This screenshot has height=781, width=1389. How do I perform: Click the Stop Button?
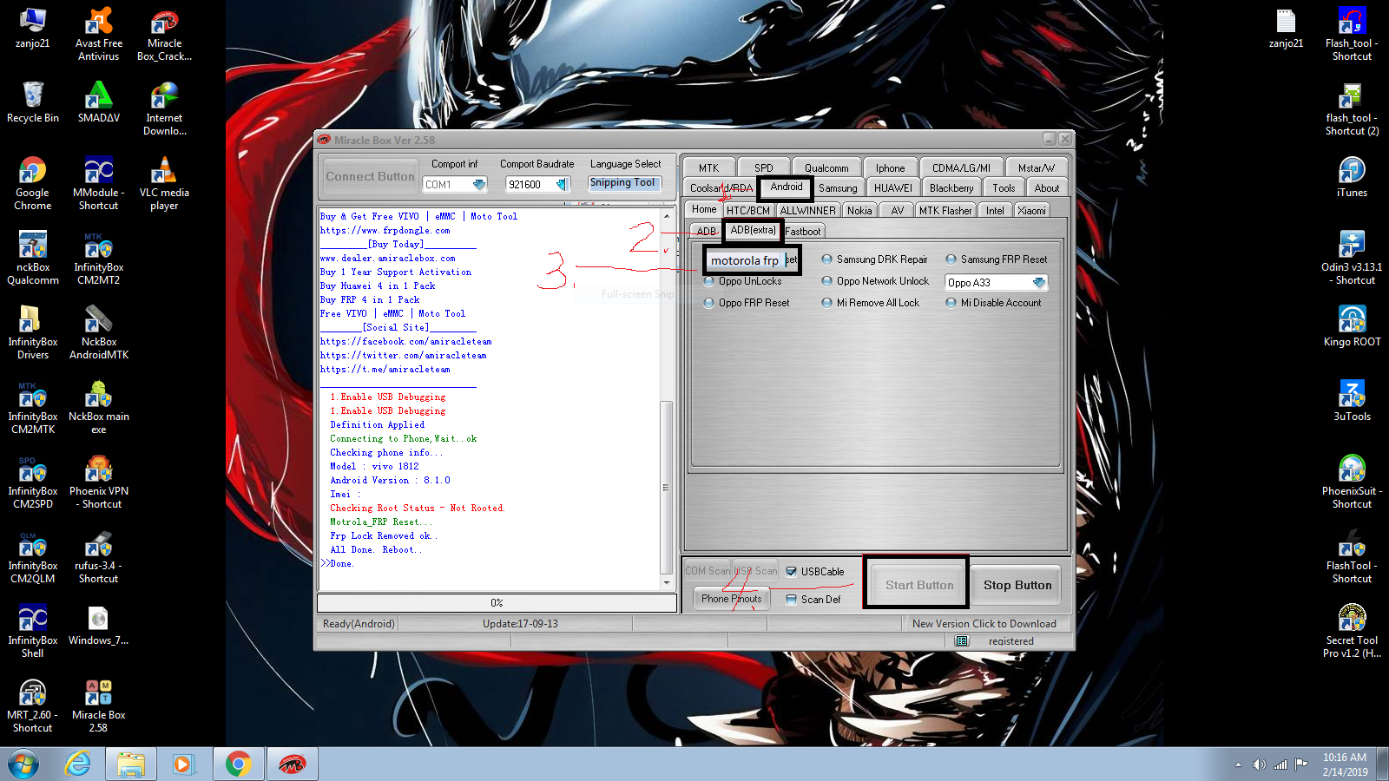point(1017,586)
